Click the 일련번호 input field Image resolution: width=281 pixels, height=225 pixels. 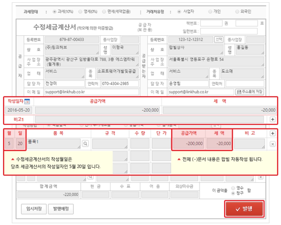pyautogui.click(x=229, y=31)
